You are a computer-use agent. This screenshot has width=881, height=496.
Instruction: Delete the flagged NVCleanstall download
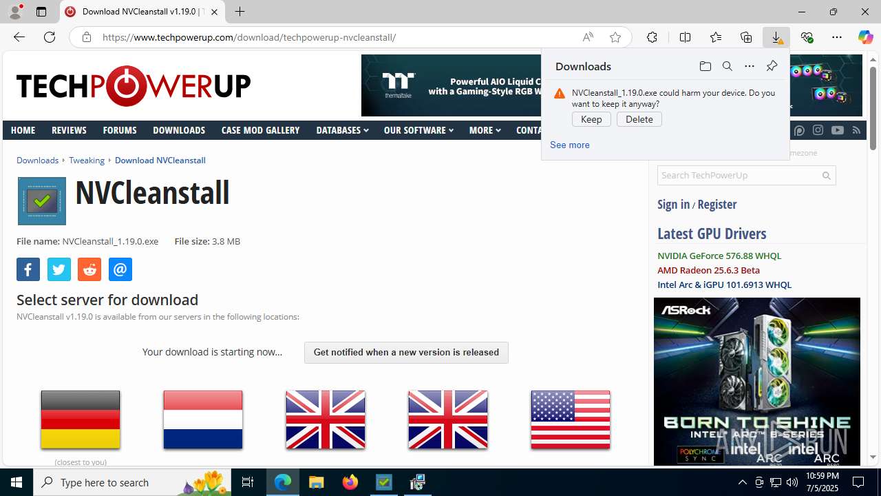639,119
